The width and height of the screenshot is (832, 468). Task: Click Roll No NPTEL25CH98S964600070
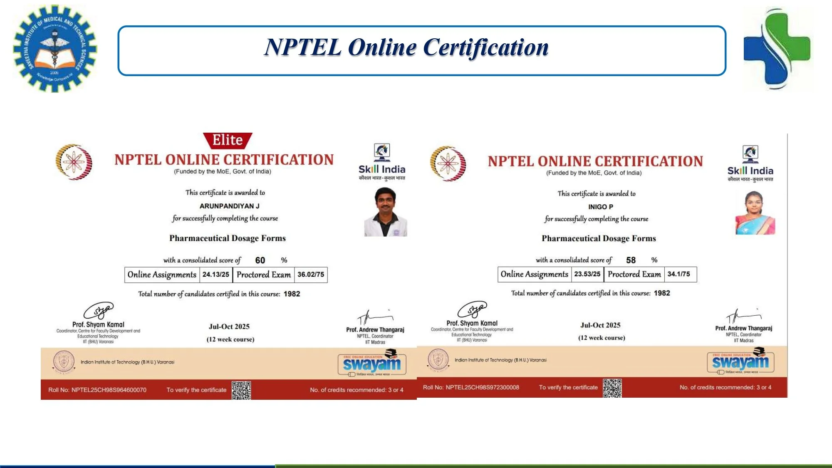(97, 390)
